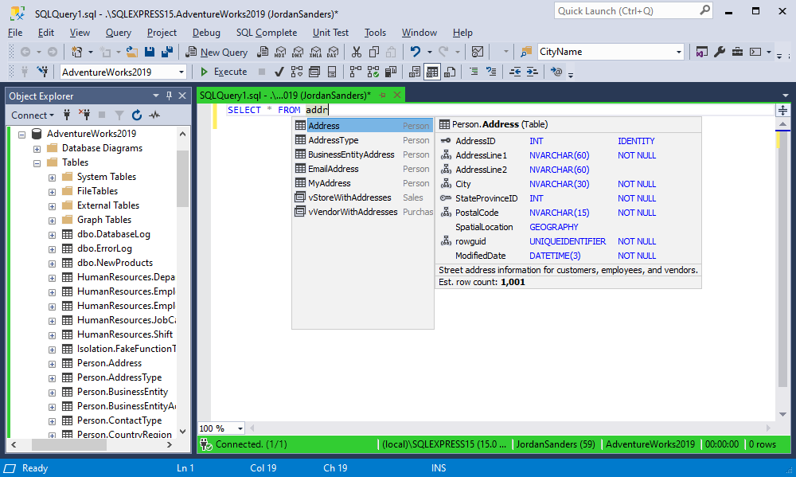Click the Change Connection plug icon

tap(43, 72)
